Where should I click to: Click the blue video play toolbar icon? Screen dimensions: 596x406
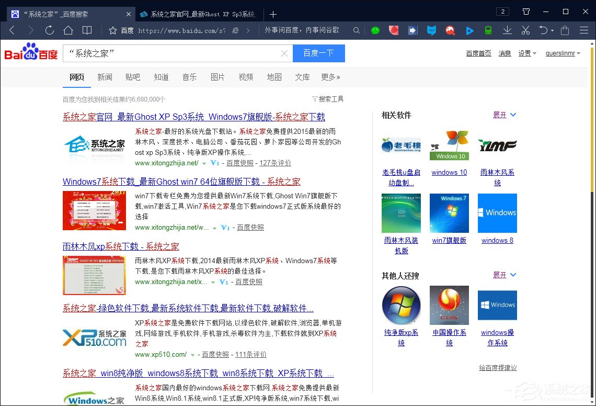pos(469,30)
